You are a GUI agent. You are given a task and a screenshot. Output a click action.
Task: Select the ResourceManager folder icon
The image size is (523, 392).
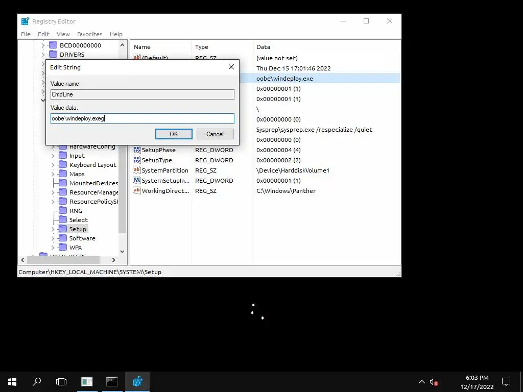click(63, 192)
